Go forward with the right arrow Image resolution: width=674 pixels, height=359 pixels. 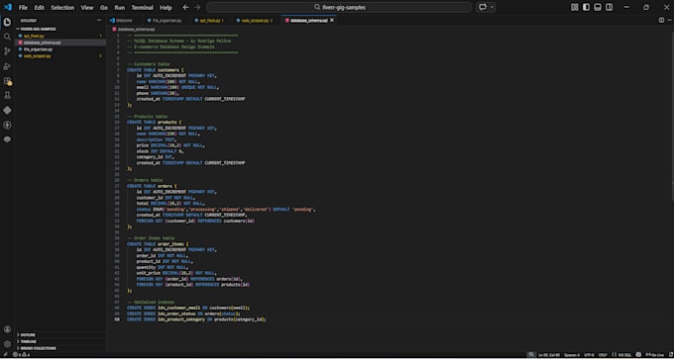point(197,7)
